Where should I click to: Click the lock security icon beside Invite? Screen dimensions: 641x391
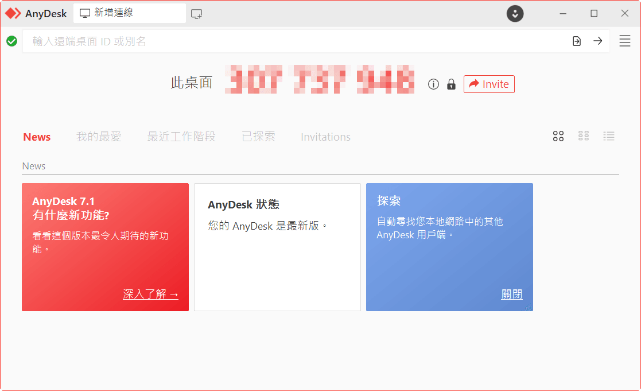451,84
